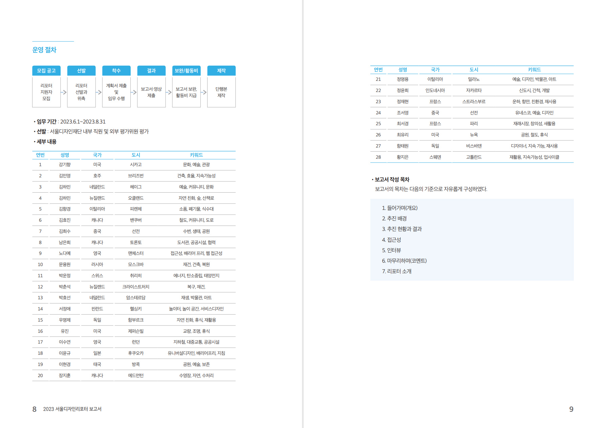Select the 모집 공고 step header
The width and height of the screenshot is (606, 428).
46,70
